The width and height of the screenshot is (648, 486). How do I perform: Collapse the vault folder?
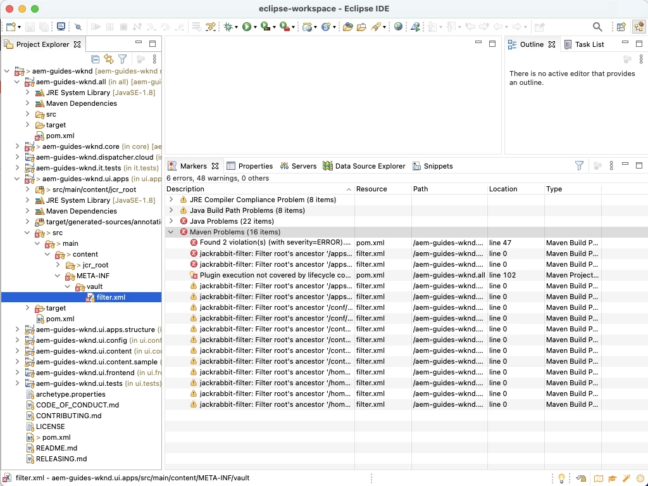pyautogui.click(x=67, y=286)
